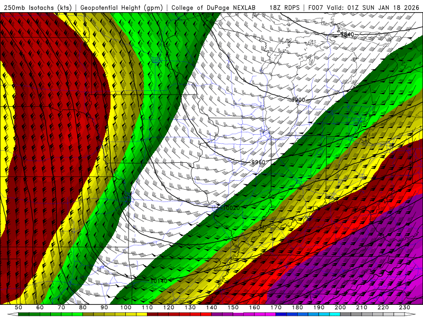Screen dimensions: 423x317
Task: Click the 130 value on the color scale
Action: 190,307
